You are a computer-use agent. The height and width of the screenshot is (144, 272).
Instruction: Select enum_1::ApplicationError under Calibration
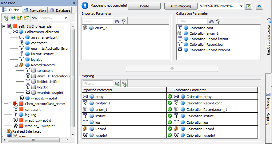(50, 49)
